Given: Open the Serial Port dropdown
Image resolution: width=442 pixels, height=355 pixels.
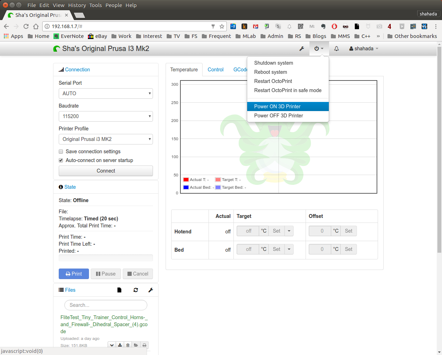Looking at the screenshot, I should tap(106, 93).
